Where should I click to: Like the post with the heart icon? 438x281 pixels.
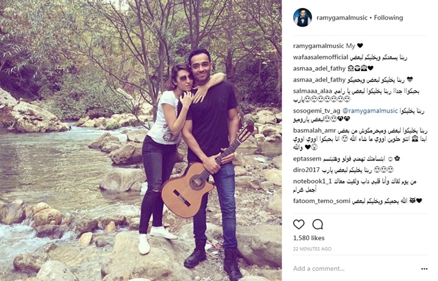299,224
